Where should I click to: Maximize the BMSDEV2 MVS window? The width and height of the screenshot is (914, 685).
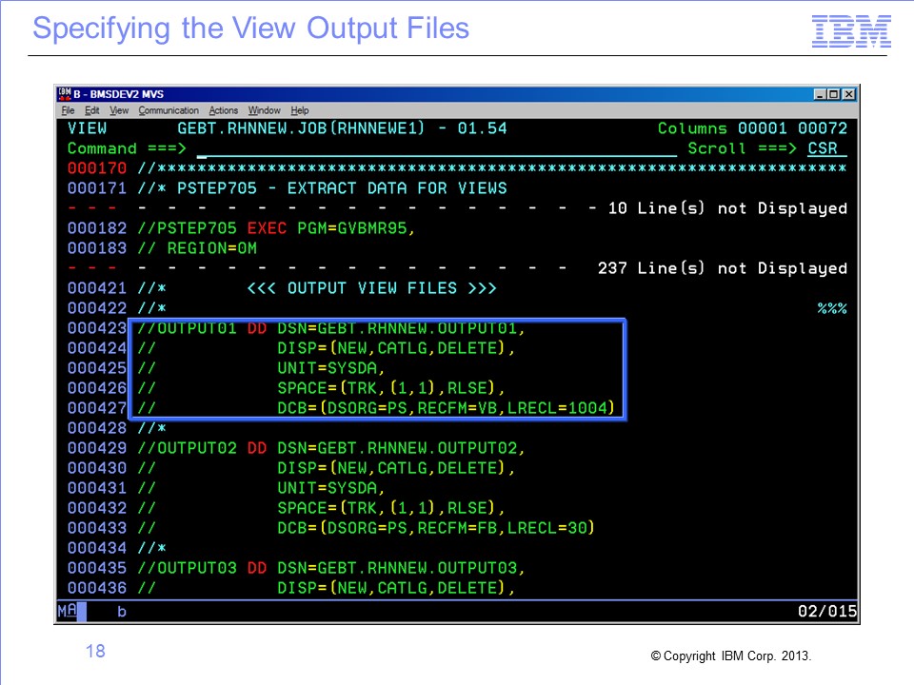point(834,94)
